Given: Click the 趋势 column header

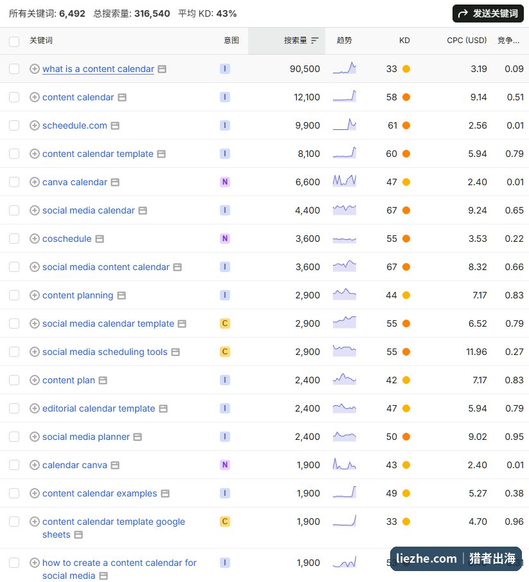Looking at the screenshot, I should (x=345, y=41).
